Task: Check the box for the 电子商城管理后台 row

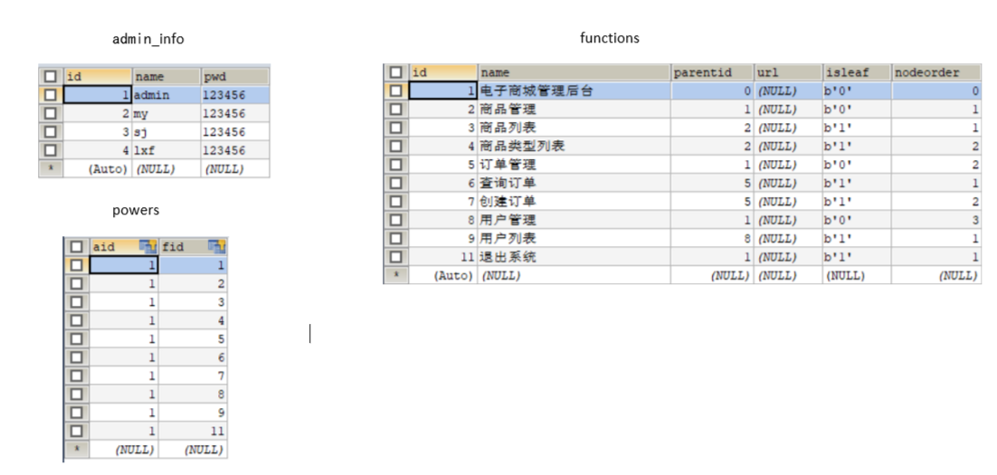Action: point(395,91)
